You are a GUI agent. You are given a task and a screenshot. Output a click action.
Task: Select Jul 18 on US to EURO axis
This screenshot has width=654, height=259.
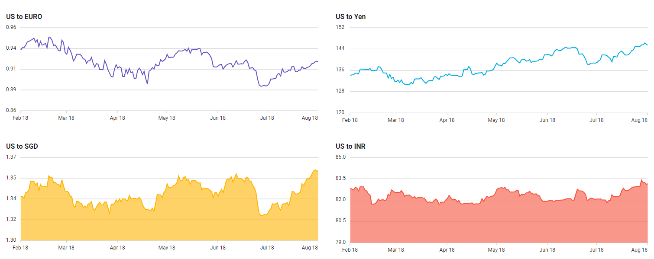(267, 118)
